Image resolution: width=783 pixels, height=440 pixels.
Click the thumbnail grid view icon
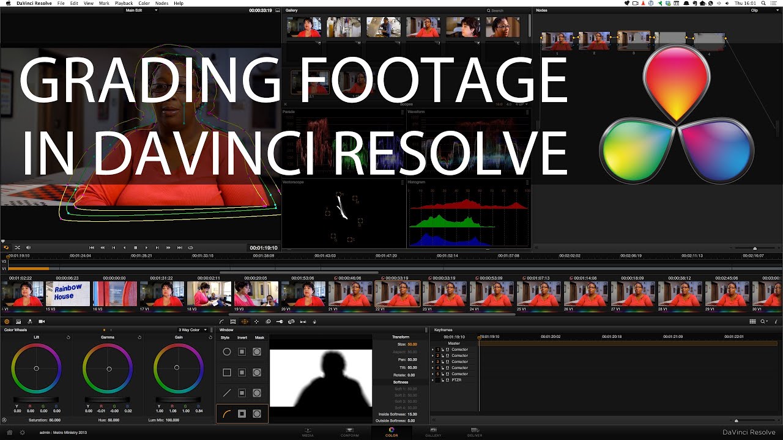coord(752,321)
